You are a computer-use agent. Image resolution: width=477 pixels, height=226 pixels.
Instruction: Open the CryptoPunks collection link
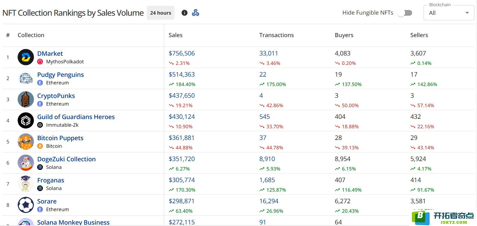point(56,96)
